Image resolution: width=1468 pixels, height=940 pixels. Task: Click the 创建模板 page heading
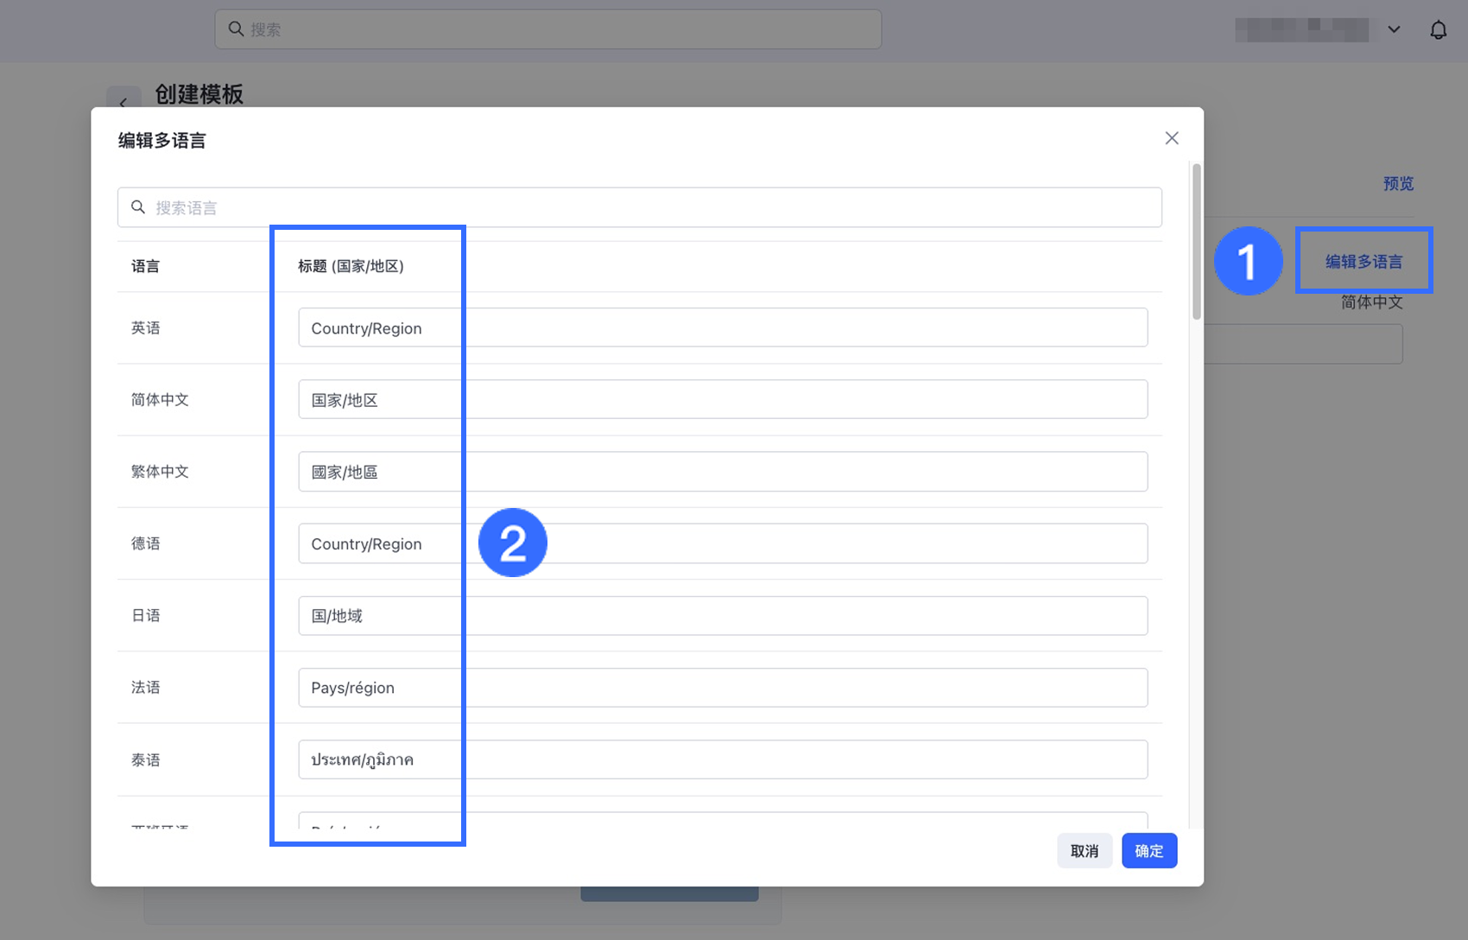199,93
